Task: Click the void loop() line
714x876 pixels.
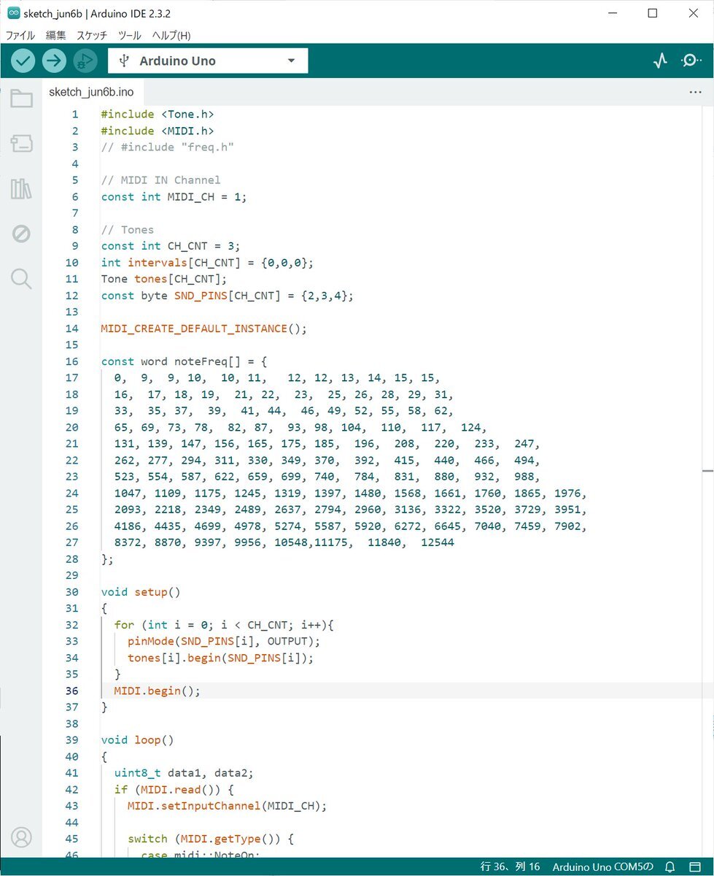Action: (x=138, y=740)
